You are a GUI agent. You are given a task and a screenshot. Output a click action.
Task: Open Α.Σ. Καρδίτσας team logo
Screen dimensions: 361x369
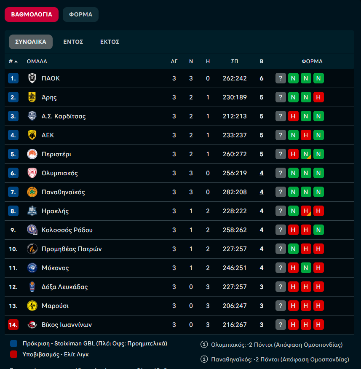tap(32, 116)
